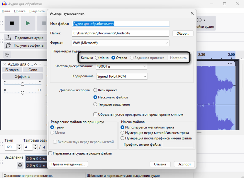Open timeline settings gear icon
The image size is (244, 178).
[x=7, y=55]
